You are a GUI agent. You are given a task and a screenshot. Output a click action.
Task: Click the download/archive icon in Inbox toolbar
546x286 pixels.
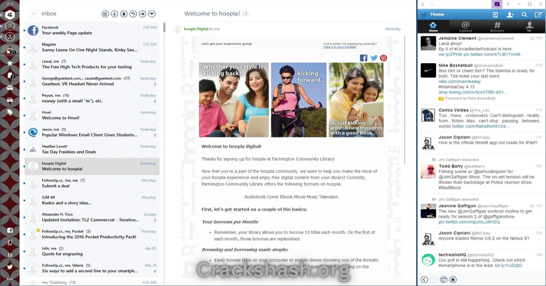[115, 14]
